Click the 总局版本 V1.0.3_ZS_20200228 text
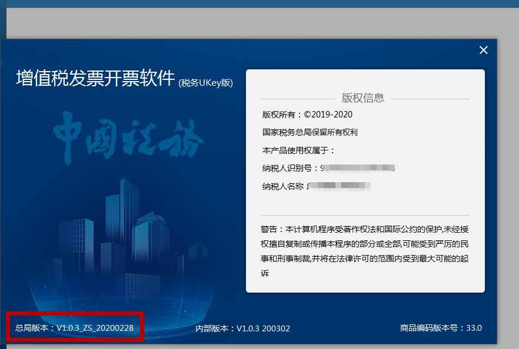 click(x=75, y=328)
